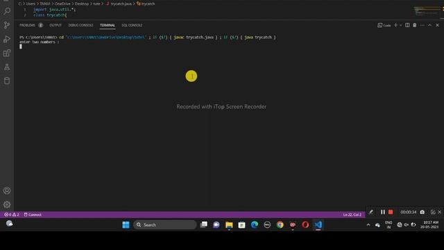Switch input language ENG IN
The height and width of the screenshot is (250, 444).
coord(388,225)
